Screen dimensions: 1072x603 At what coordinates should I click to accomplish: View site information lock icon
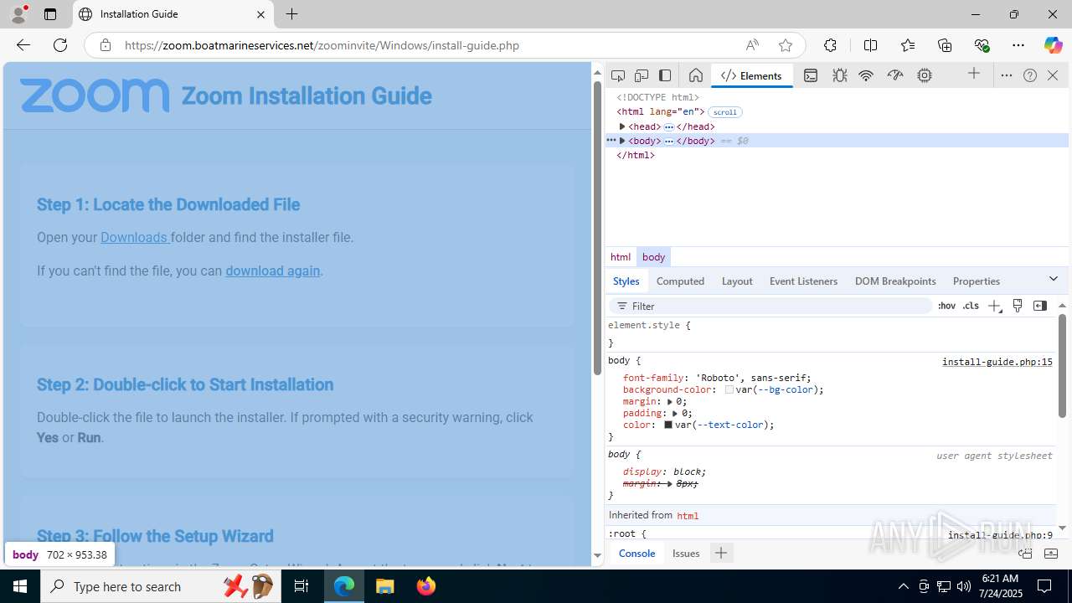tap(106, 45)
